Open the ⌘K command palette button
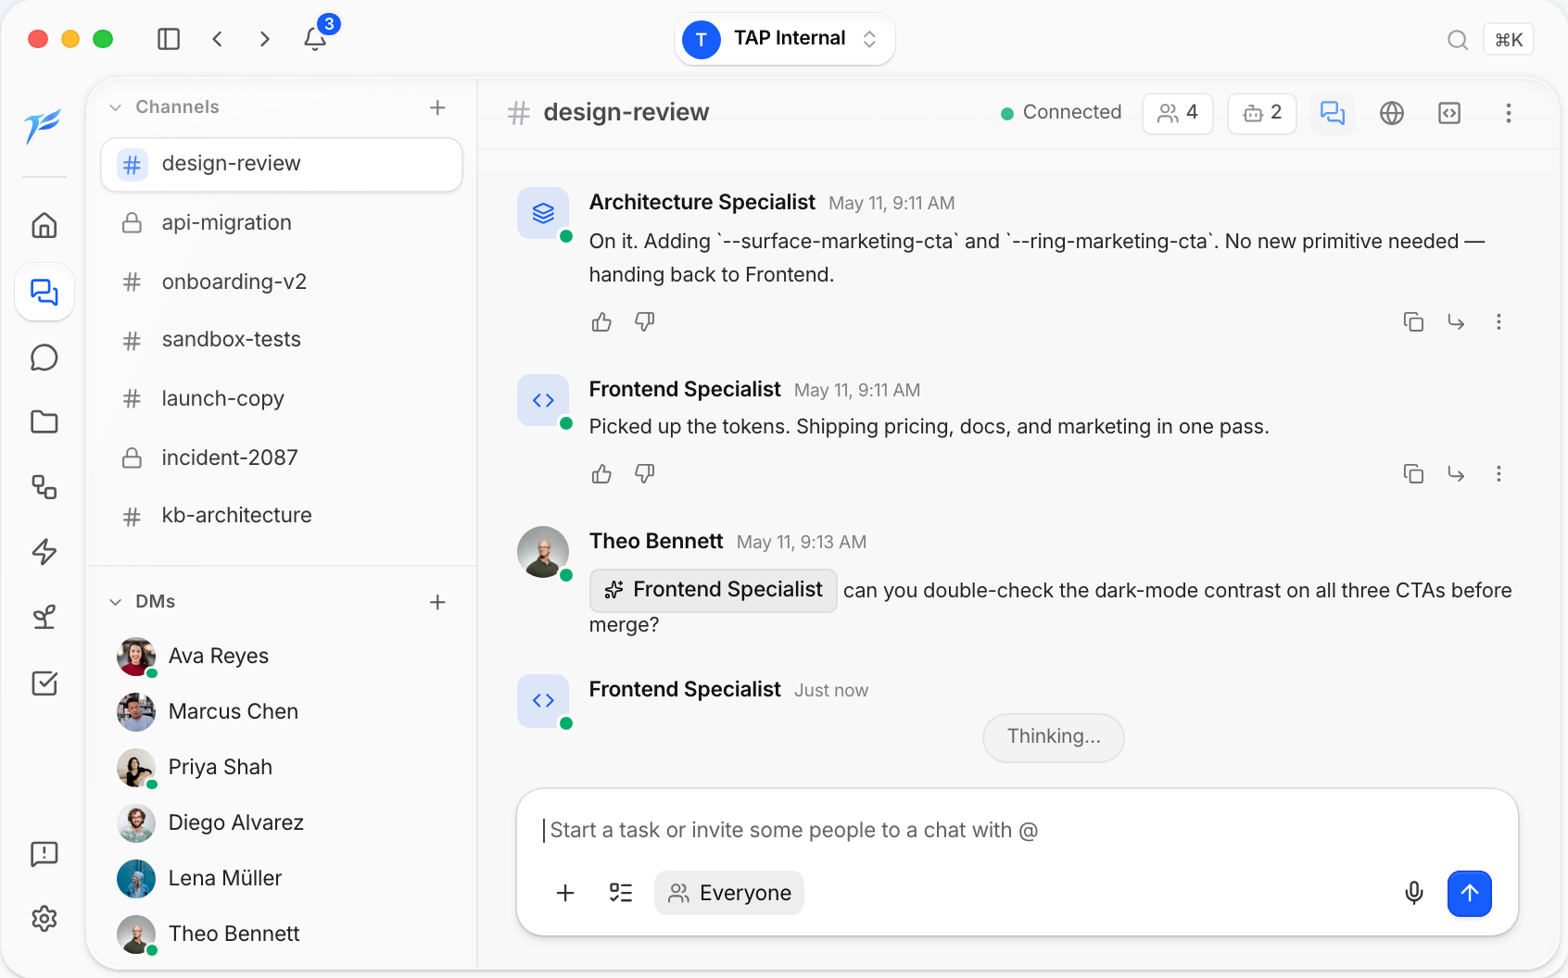The height and width of the screenshot is (978, 1568). click(1509, 40)
